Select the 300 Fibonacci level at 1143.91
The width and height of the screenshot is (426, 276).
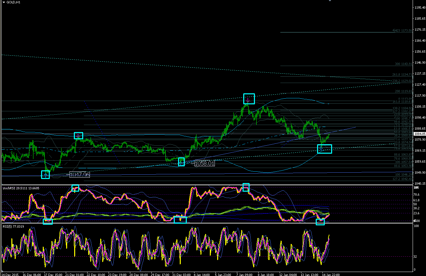tap(403, 64)
